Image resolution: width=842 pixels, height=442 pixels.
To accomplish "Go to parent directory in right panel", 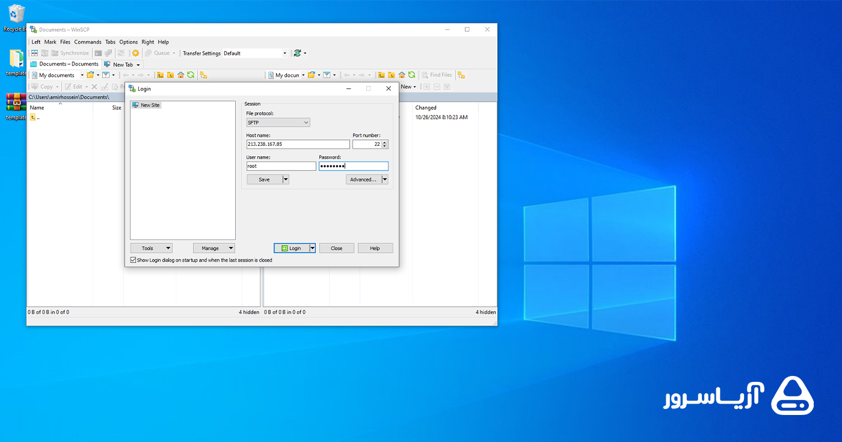I will tap(381, 75).
